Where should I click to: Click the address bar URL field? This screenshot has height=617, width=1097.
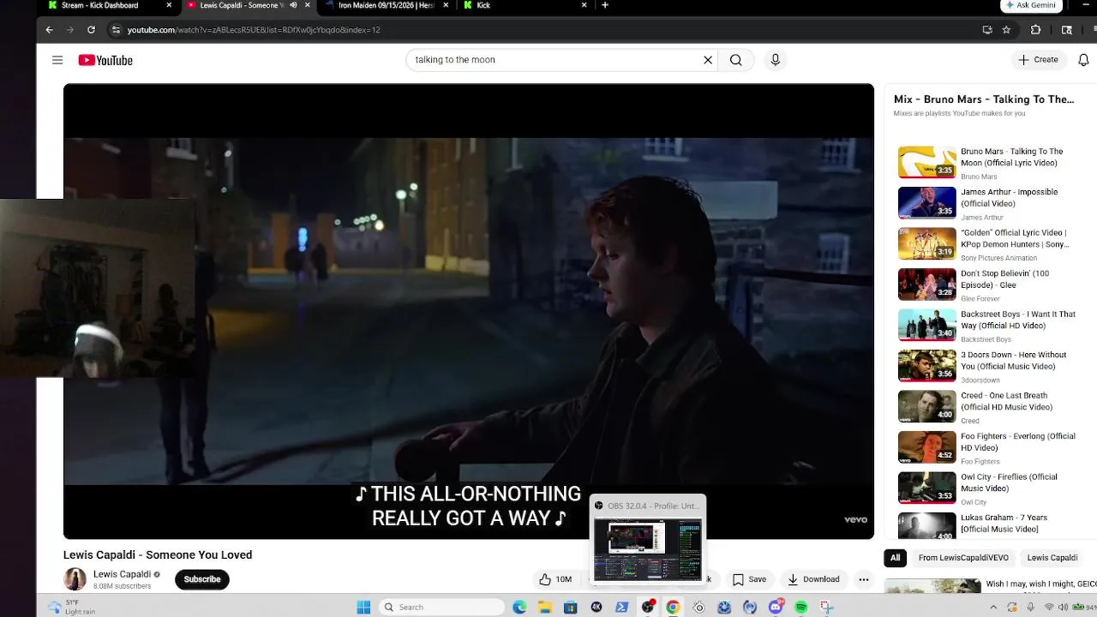pyautogui.click(x=548, y=29)
